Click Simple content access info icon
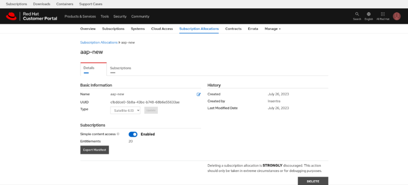408x185 pixels. pos(118,134)
